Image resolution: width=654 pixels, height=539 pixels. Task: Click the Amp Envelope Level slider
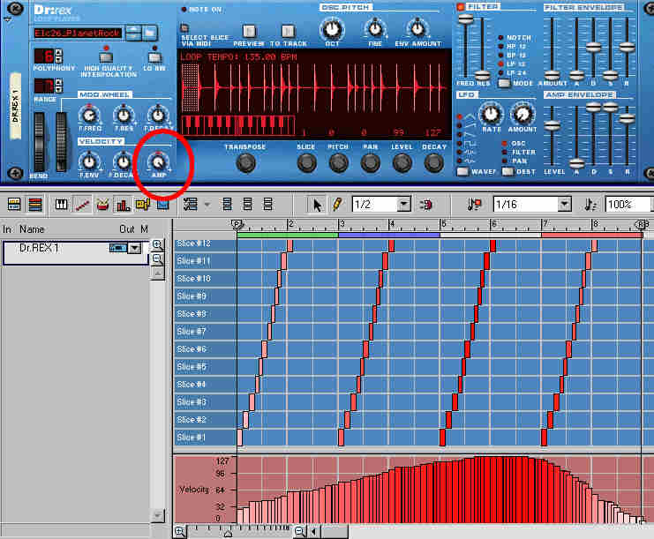[x=552, y=125]
